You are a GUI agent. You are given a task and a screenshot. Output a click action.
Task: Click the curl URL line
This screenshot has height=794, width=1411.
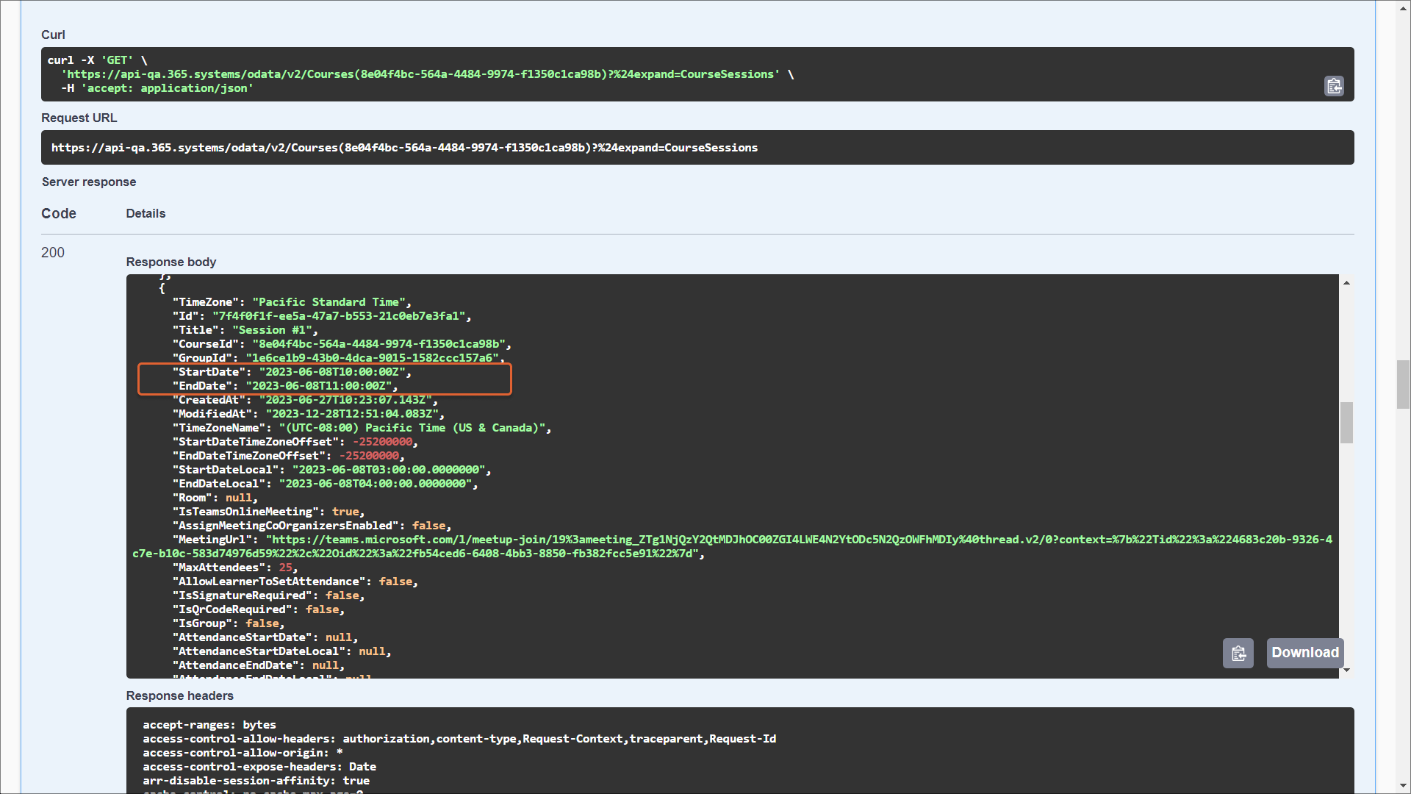(420, 74)
